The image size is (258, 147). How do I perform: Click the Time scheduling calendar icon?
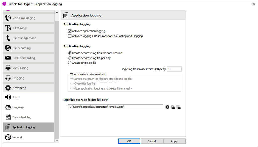tap(8, 117)
